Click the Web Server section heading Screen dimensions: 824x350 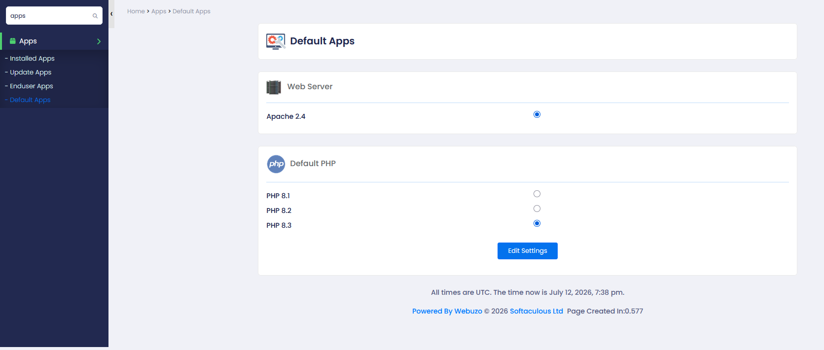pos(310,87)
